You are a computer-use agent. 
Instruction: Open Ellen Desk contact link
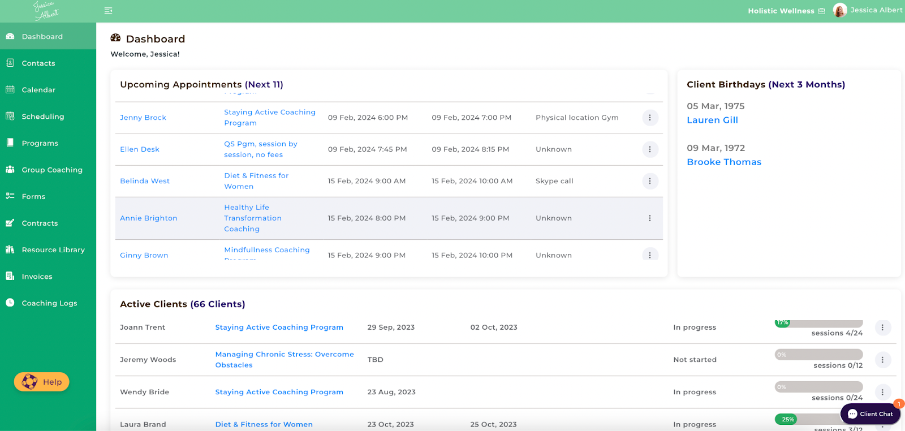[140, 149]
